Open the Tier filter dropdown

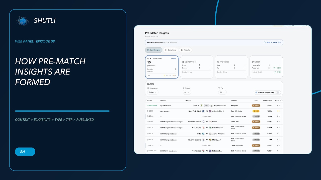click(x=222, y=92)
